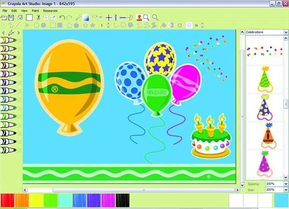Select the letter 'a' text tool
This screenshot has height=209, width=289.
coord(180,25)
